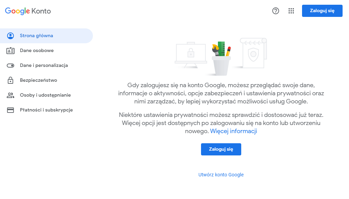Click the help question mark icon
The width and height of the screenshot is (349, 199).
(276, 11)
